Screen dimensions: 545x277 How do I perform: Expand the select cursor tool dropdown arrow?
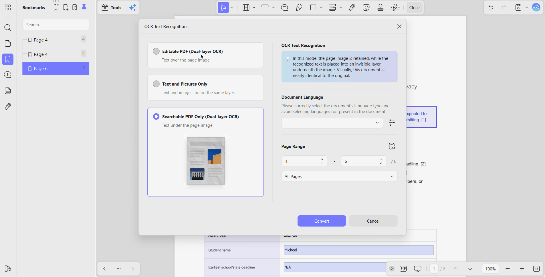[x=232, y=7]
